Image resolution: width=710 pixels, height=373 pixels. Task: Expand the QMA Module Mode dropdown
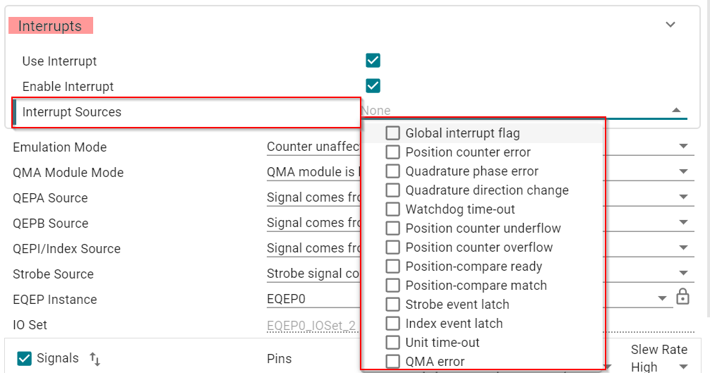pyautogui.click(x=682, y=172)
